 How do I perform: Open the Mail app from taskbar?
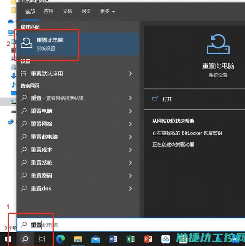pos(95,239)
